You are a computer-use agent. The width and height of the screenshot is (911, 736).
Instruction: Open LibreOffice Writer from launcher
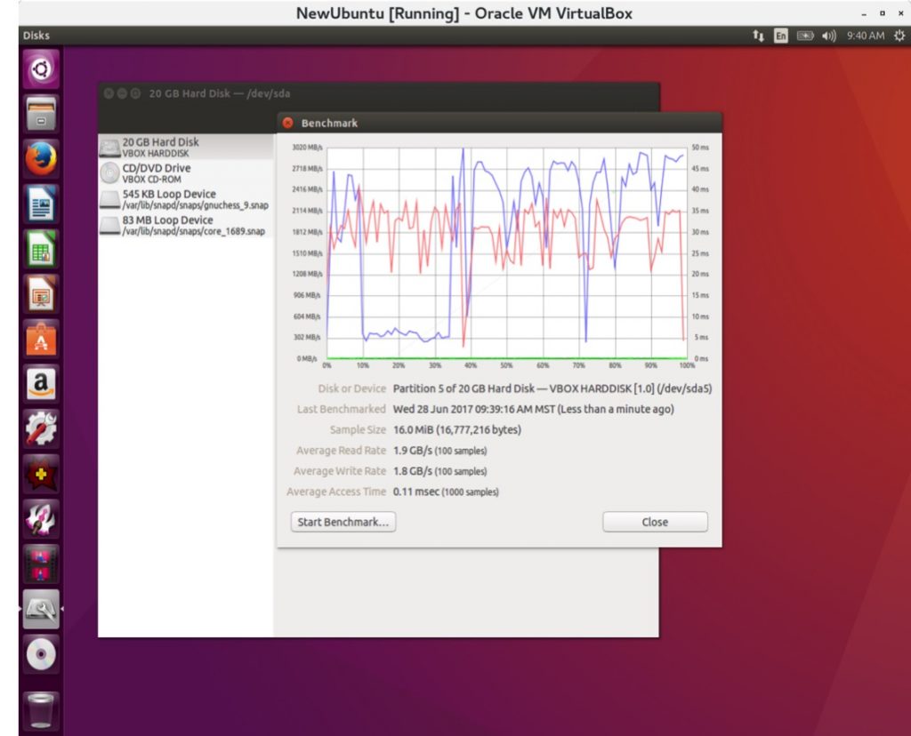point(41,204)
